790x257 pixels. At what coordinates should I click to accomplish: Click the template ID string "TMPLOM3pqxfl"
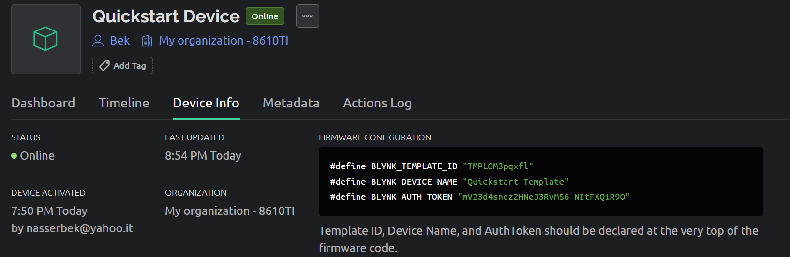[498, 166]
